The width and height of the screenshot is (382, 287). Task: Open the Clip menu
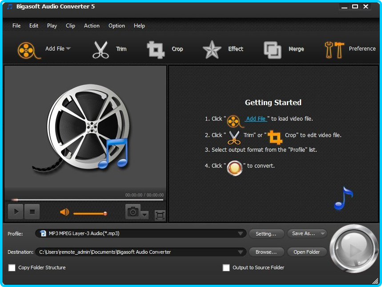tap(70, 26)
